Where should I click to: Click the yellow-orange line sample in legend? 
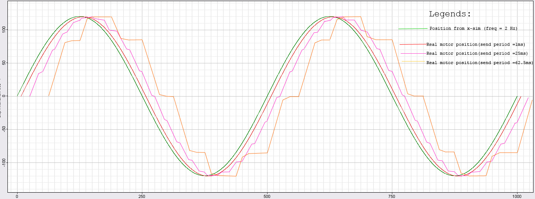pyautogui.click(x=414, y=61)
